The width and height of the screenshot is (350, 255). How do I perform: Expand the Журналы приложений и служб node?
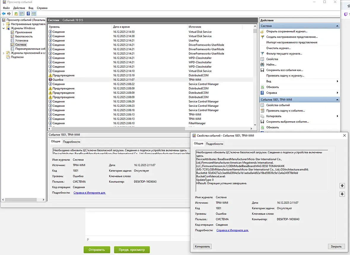pos(4,53)
